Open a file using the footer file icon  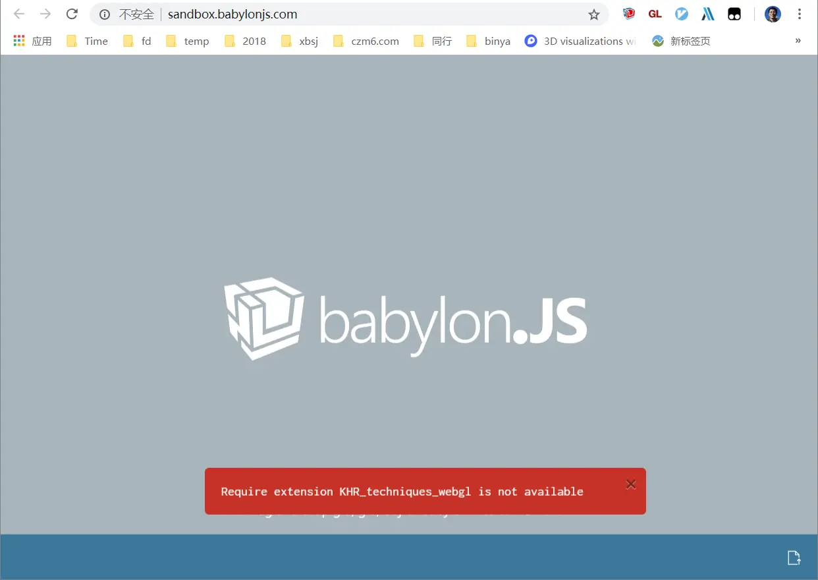[794, 558]
